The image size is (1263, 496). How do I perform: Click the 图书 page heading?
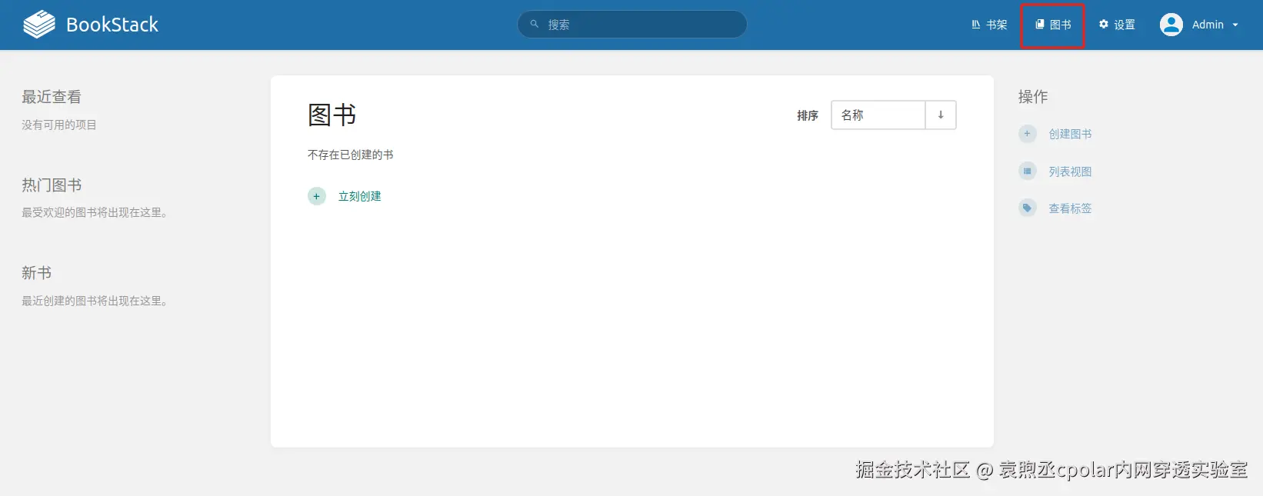click(x=332, y=115)
